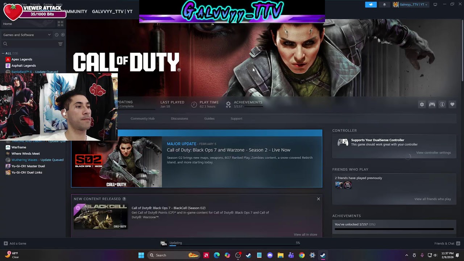This screenshot has width=464, height=261.
Task: Open Call of Duty game settings gear
Action: (422, 104)
